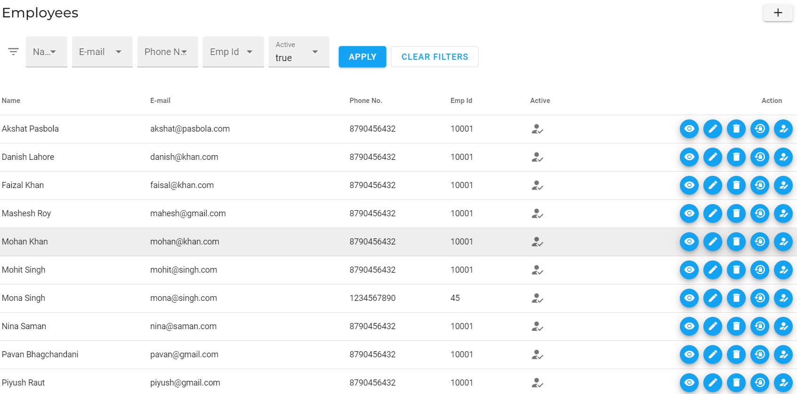Expand the Active filter set to true
This screenshot has height=394, width=797.
coord(298,52)
